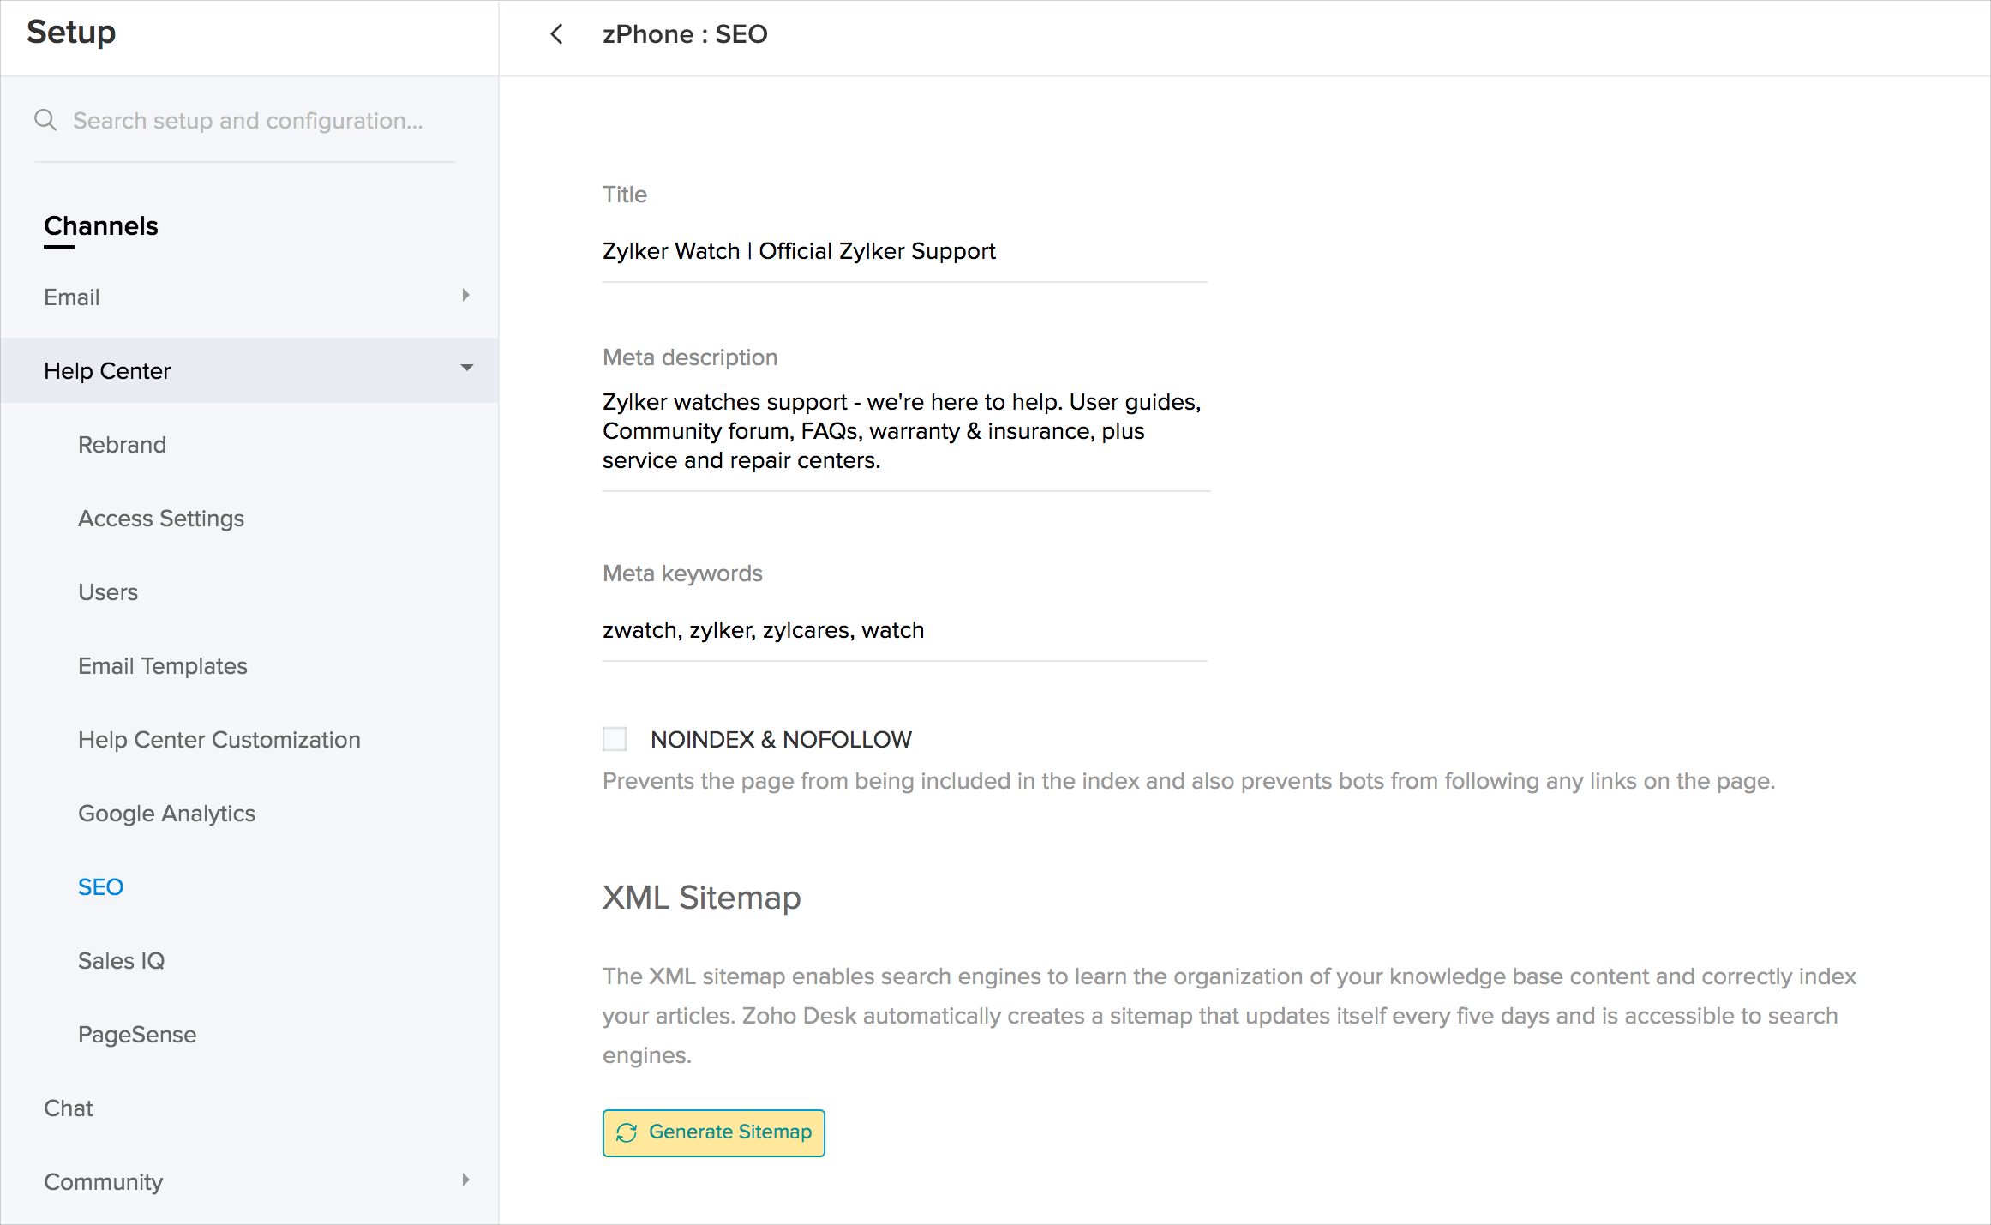Open the Sales IQ integration page

pyautogui.click(x=121, y=961)
